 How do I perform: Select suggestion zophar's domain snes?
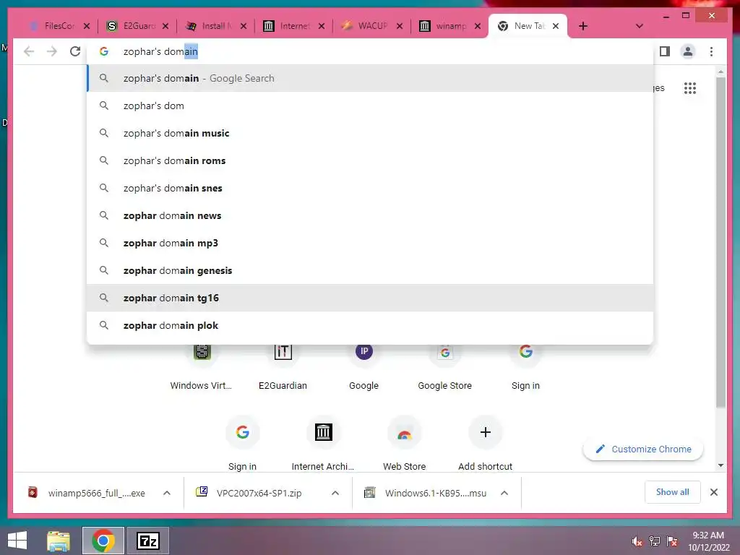(371, 188)
